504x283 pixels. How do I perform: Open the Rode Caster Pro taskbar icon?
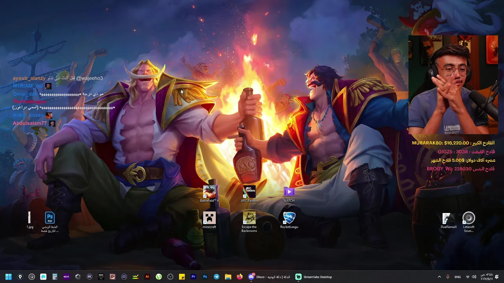[101, 277]
